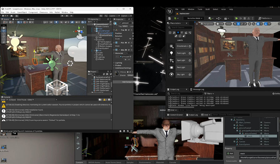Expand the Lighting section in Inspector
Image resolution: width=280 pixels, height=164 pixels.
pyautogui.click(x=118, y=63)
